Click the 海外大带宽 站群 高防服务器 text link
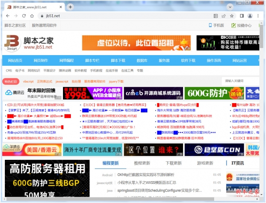This screenshot has height=203, width=266. [176, 110]
